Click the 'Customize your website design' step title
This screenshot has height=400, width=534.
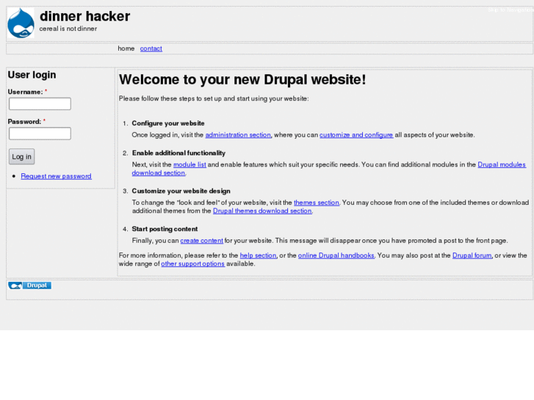click(x=181, y=191)
